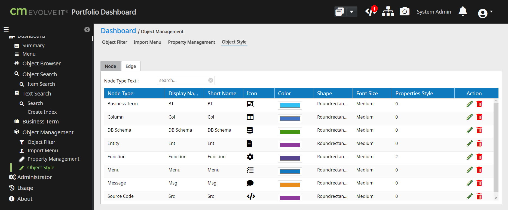
Task: Open the Object Filter tab
Action: [115, 42]
